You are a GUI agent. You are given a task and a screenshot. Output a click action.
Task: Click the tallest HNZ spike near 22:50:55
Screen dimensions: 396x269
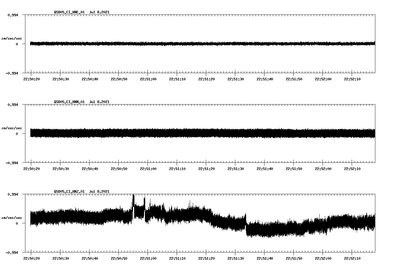click(x=133, y=200)
